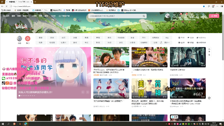Open 直播 in the top navigation bar
This screenshot has width=224, height=126.
tap(19, 16)
